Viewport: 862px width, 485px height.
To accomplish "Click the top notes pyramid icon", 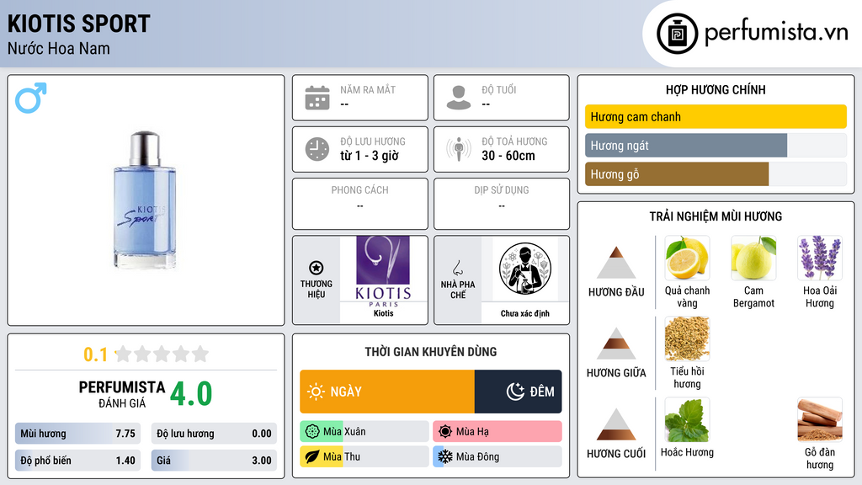I will 616,263.
